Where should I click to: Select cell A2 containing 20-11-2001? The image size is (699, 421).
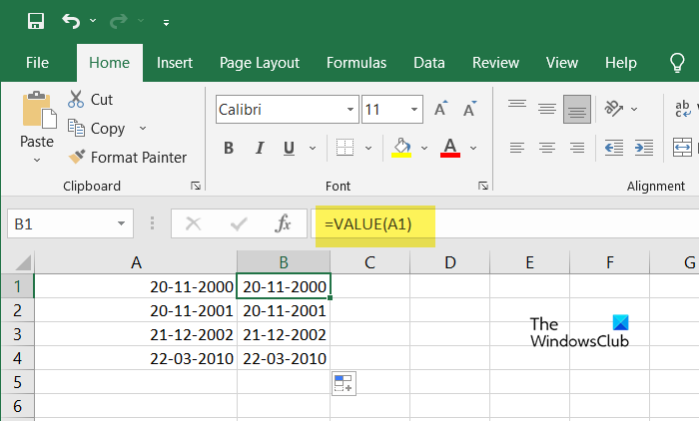tap(136, 310)
